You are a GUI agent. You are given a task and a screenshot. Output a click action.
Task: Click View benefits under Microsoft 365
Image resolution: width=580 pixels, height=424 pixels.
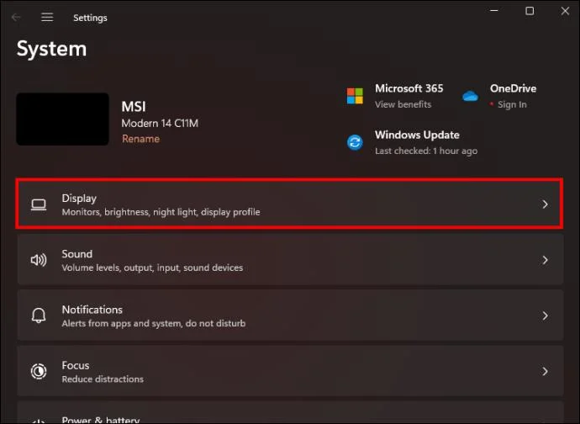(x=403, y=104)
